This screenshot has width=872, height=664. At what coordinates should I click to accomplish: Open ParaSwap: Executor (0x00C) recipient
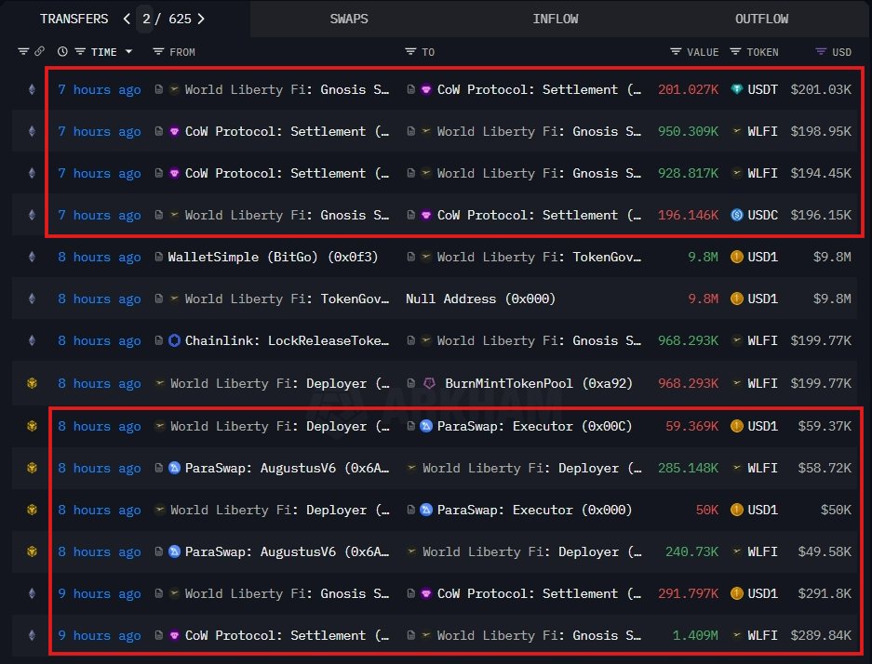[x=534, y=426]
